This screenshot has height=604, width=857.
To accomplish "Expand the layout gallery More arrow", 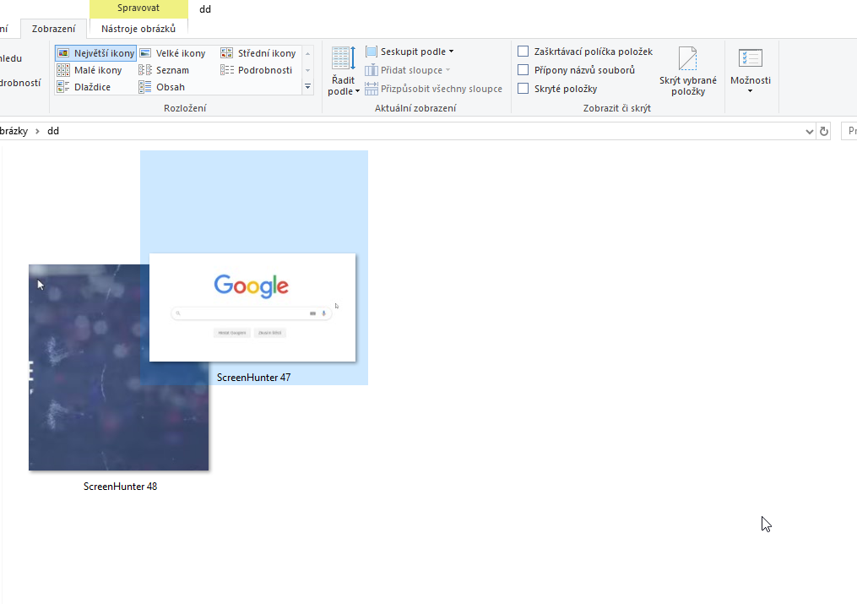I will pyautogui.click(x=307, y=87).
